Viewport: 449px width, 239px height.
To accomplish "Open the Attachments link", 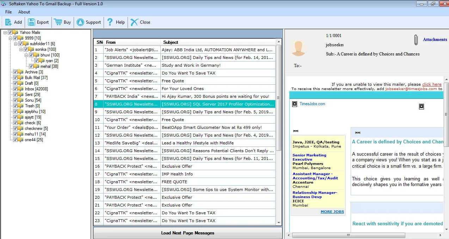I will point(435,40).
